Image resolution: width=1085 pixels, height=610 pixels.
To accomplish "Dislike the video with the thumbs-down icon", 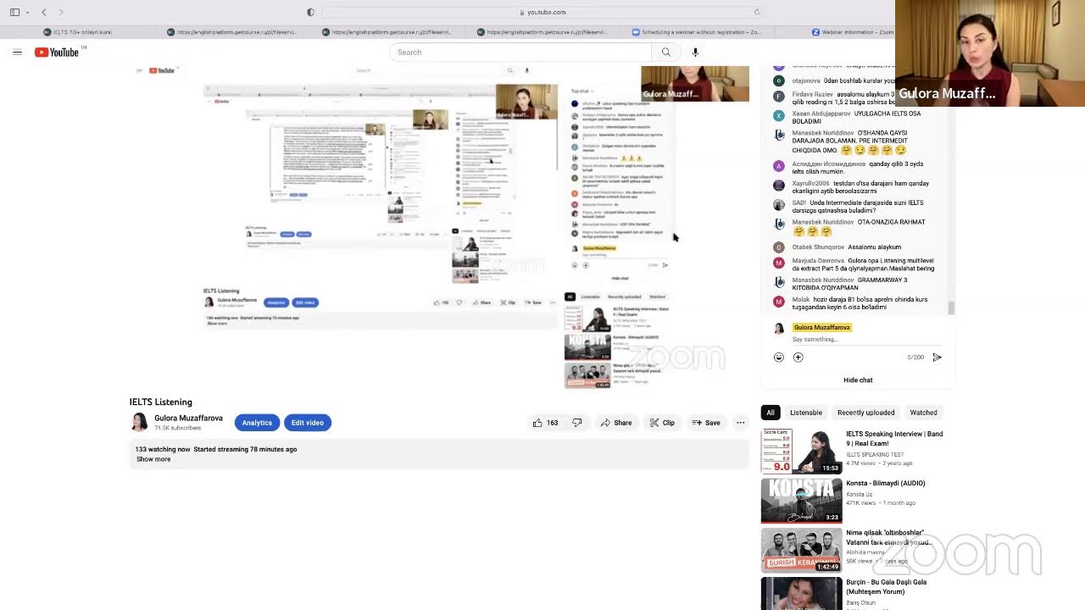I will (577, 423).
